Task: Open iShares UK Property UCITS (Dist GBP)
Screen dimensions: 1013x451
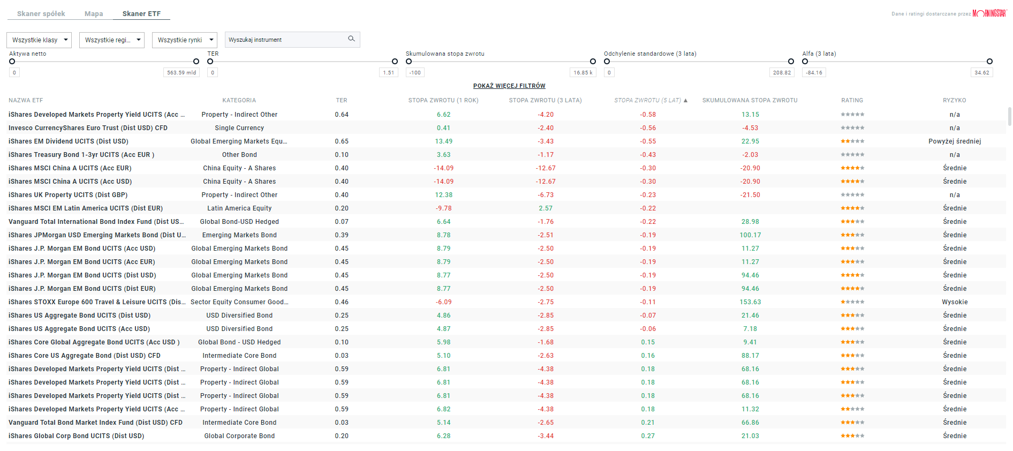Action: tap(68, 195)
